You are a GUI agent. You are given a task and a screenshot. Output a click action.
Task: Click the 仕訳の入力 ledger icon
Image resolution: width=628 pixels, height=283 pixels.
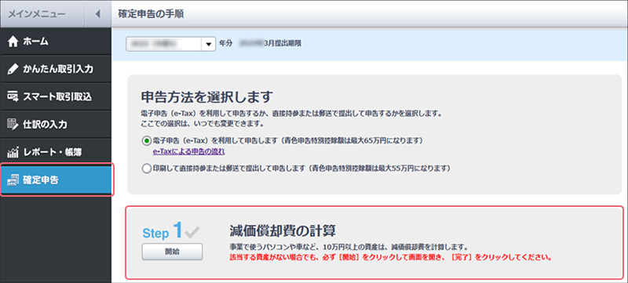pos(13,125)
